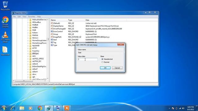
Task: Click the Value data input field
Action: [x=88, y=60]
